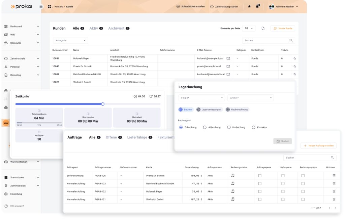The image size is (345, 220).
Task: Favorite Holzwelt Bayer with star icon
Action: pos(294,58)
